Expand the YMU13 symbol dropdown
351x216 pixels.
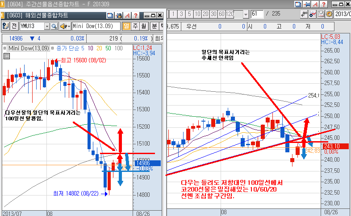click(x=47, y=26)
